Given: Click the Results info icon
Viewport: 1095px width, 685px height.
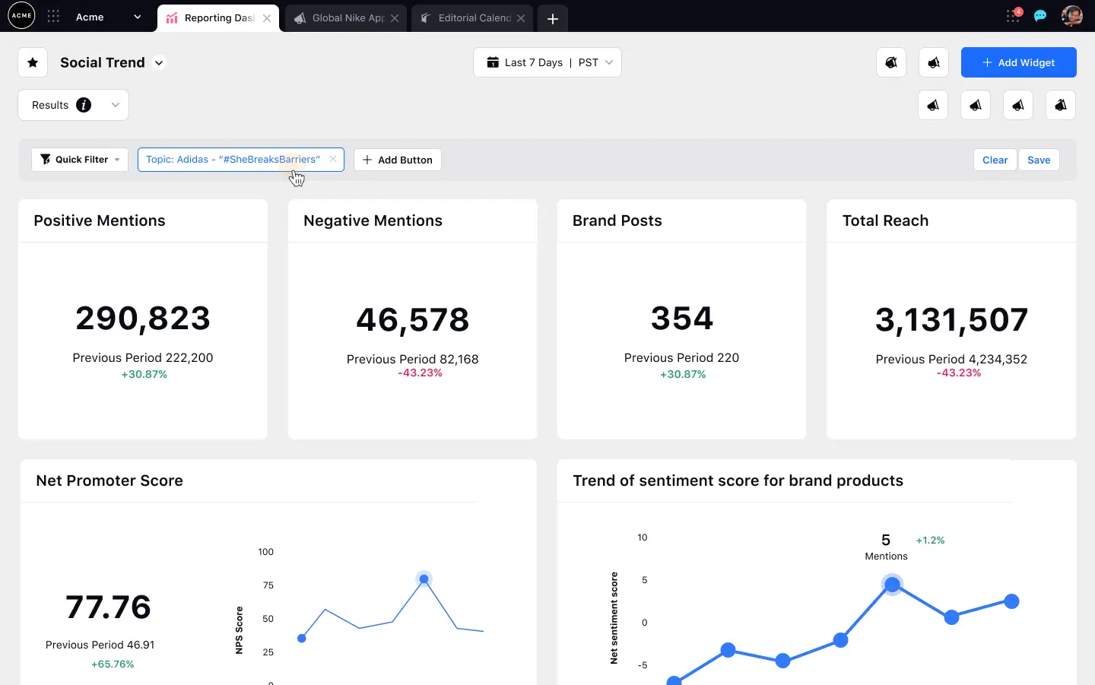Looking at the screenshot, I should [84, 105].
